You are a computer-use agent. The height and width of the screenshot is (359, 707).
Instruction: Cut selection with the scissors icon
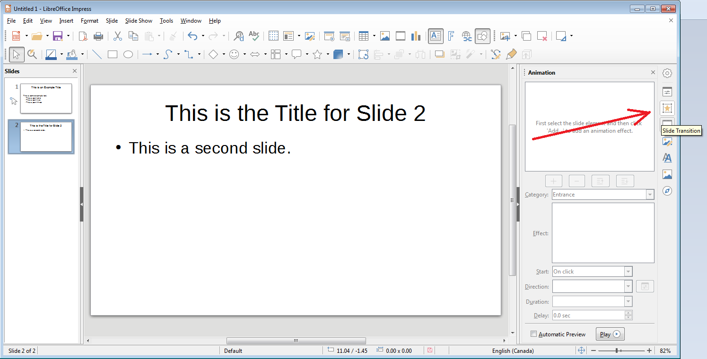[x=118, y=36]
